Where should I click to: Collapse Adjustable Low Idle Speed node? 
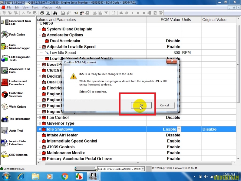point(40,47)
